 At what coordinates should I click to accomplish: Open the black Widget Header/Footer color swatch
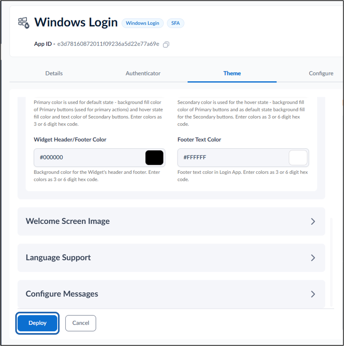point(155,158)
